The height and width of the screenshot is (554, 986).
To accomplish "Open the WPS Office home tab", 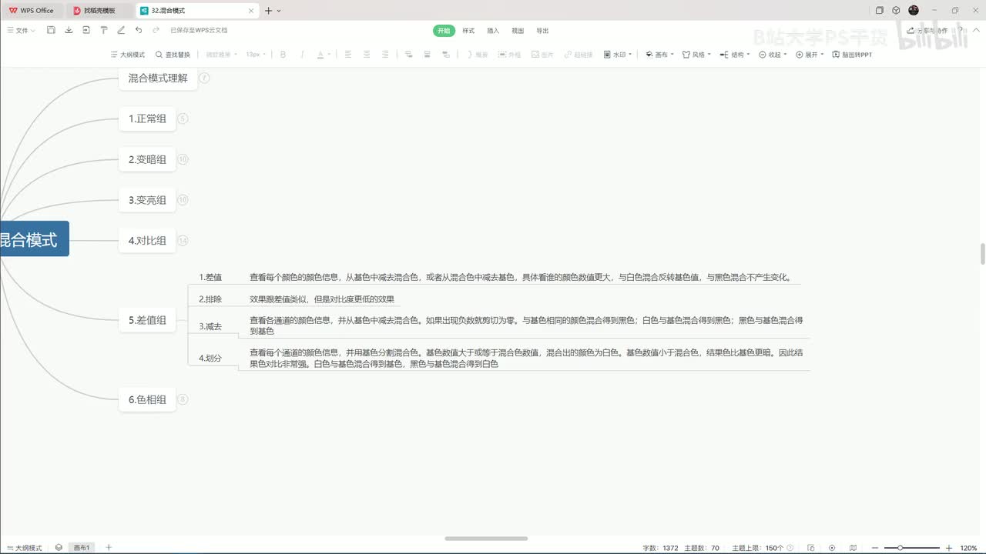I will pos(32,11).
